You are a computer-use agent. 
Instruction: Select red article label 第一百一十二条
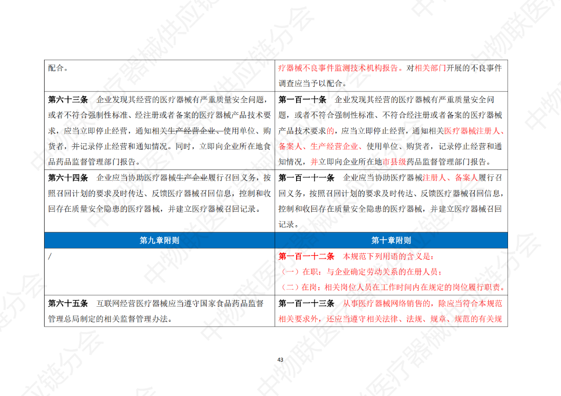(x=306, y=256)
